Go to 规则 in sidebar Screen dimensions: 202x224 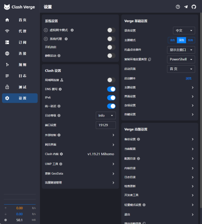click(20, 65)
